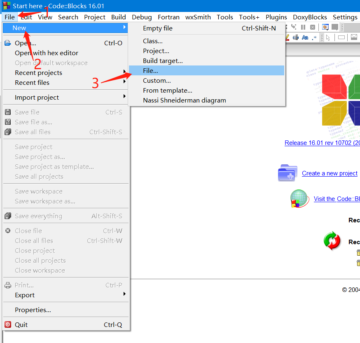Click the Code::Blocks colored cubes logo

coord(341,100)
